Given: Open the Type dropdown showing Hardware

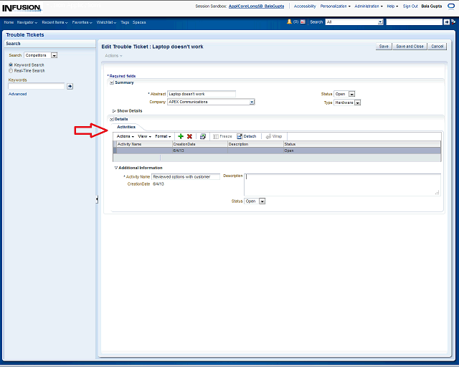Looking at the screenshot, I should tap(357, 103).
